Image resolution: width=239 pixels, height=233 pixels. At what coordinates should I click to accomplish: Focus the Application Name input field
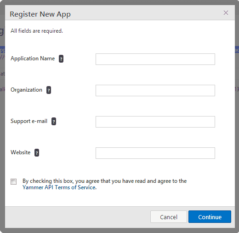[155, 59]
